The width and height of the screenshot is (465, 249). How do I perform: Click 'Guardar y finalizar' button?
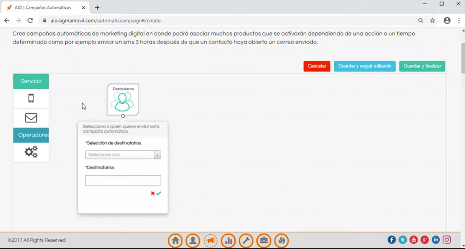(422, 66)
